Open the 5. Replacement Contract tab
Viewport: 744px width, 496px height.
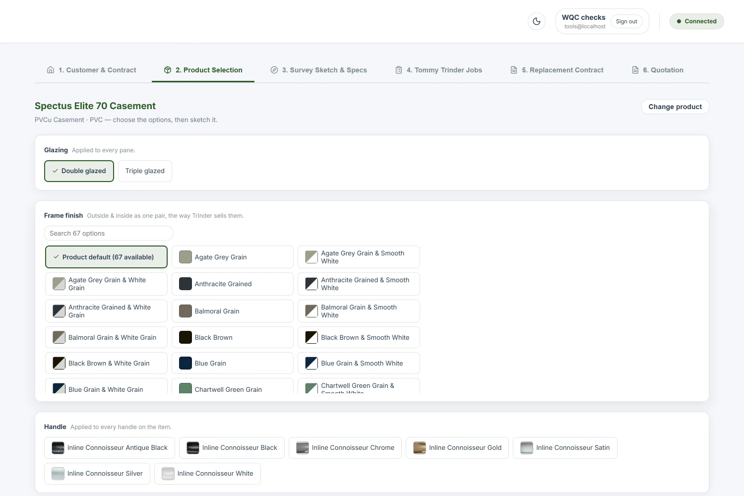[557, 70]
